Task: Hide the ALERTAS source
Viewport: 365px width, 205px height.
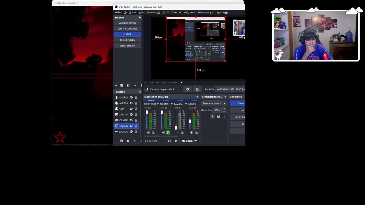Action: tap(131, 103)
